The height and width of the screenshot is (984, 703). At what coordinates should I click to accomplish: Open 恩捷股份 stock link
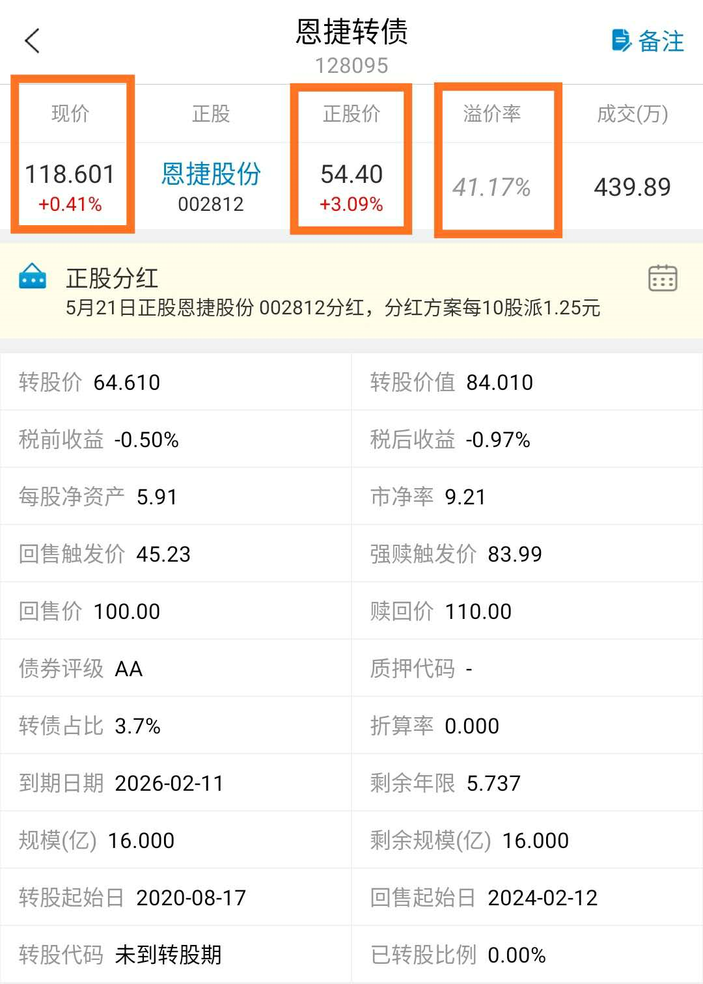[x=211, y=174]
